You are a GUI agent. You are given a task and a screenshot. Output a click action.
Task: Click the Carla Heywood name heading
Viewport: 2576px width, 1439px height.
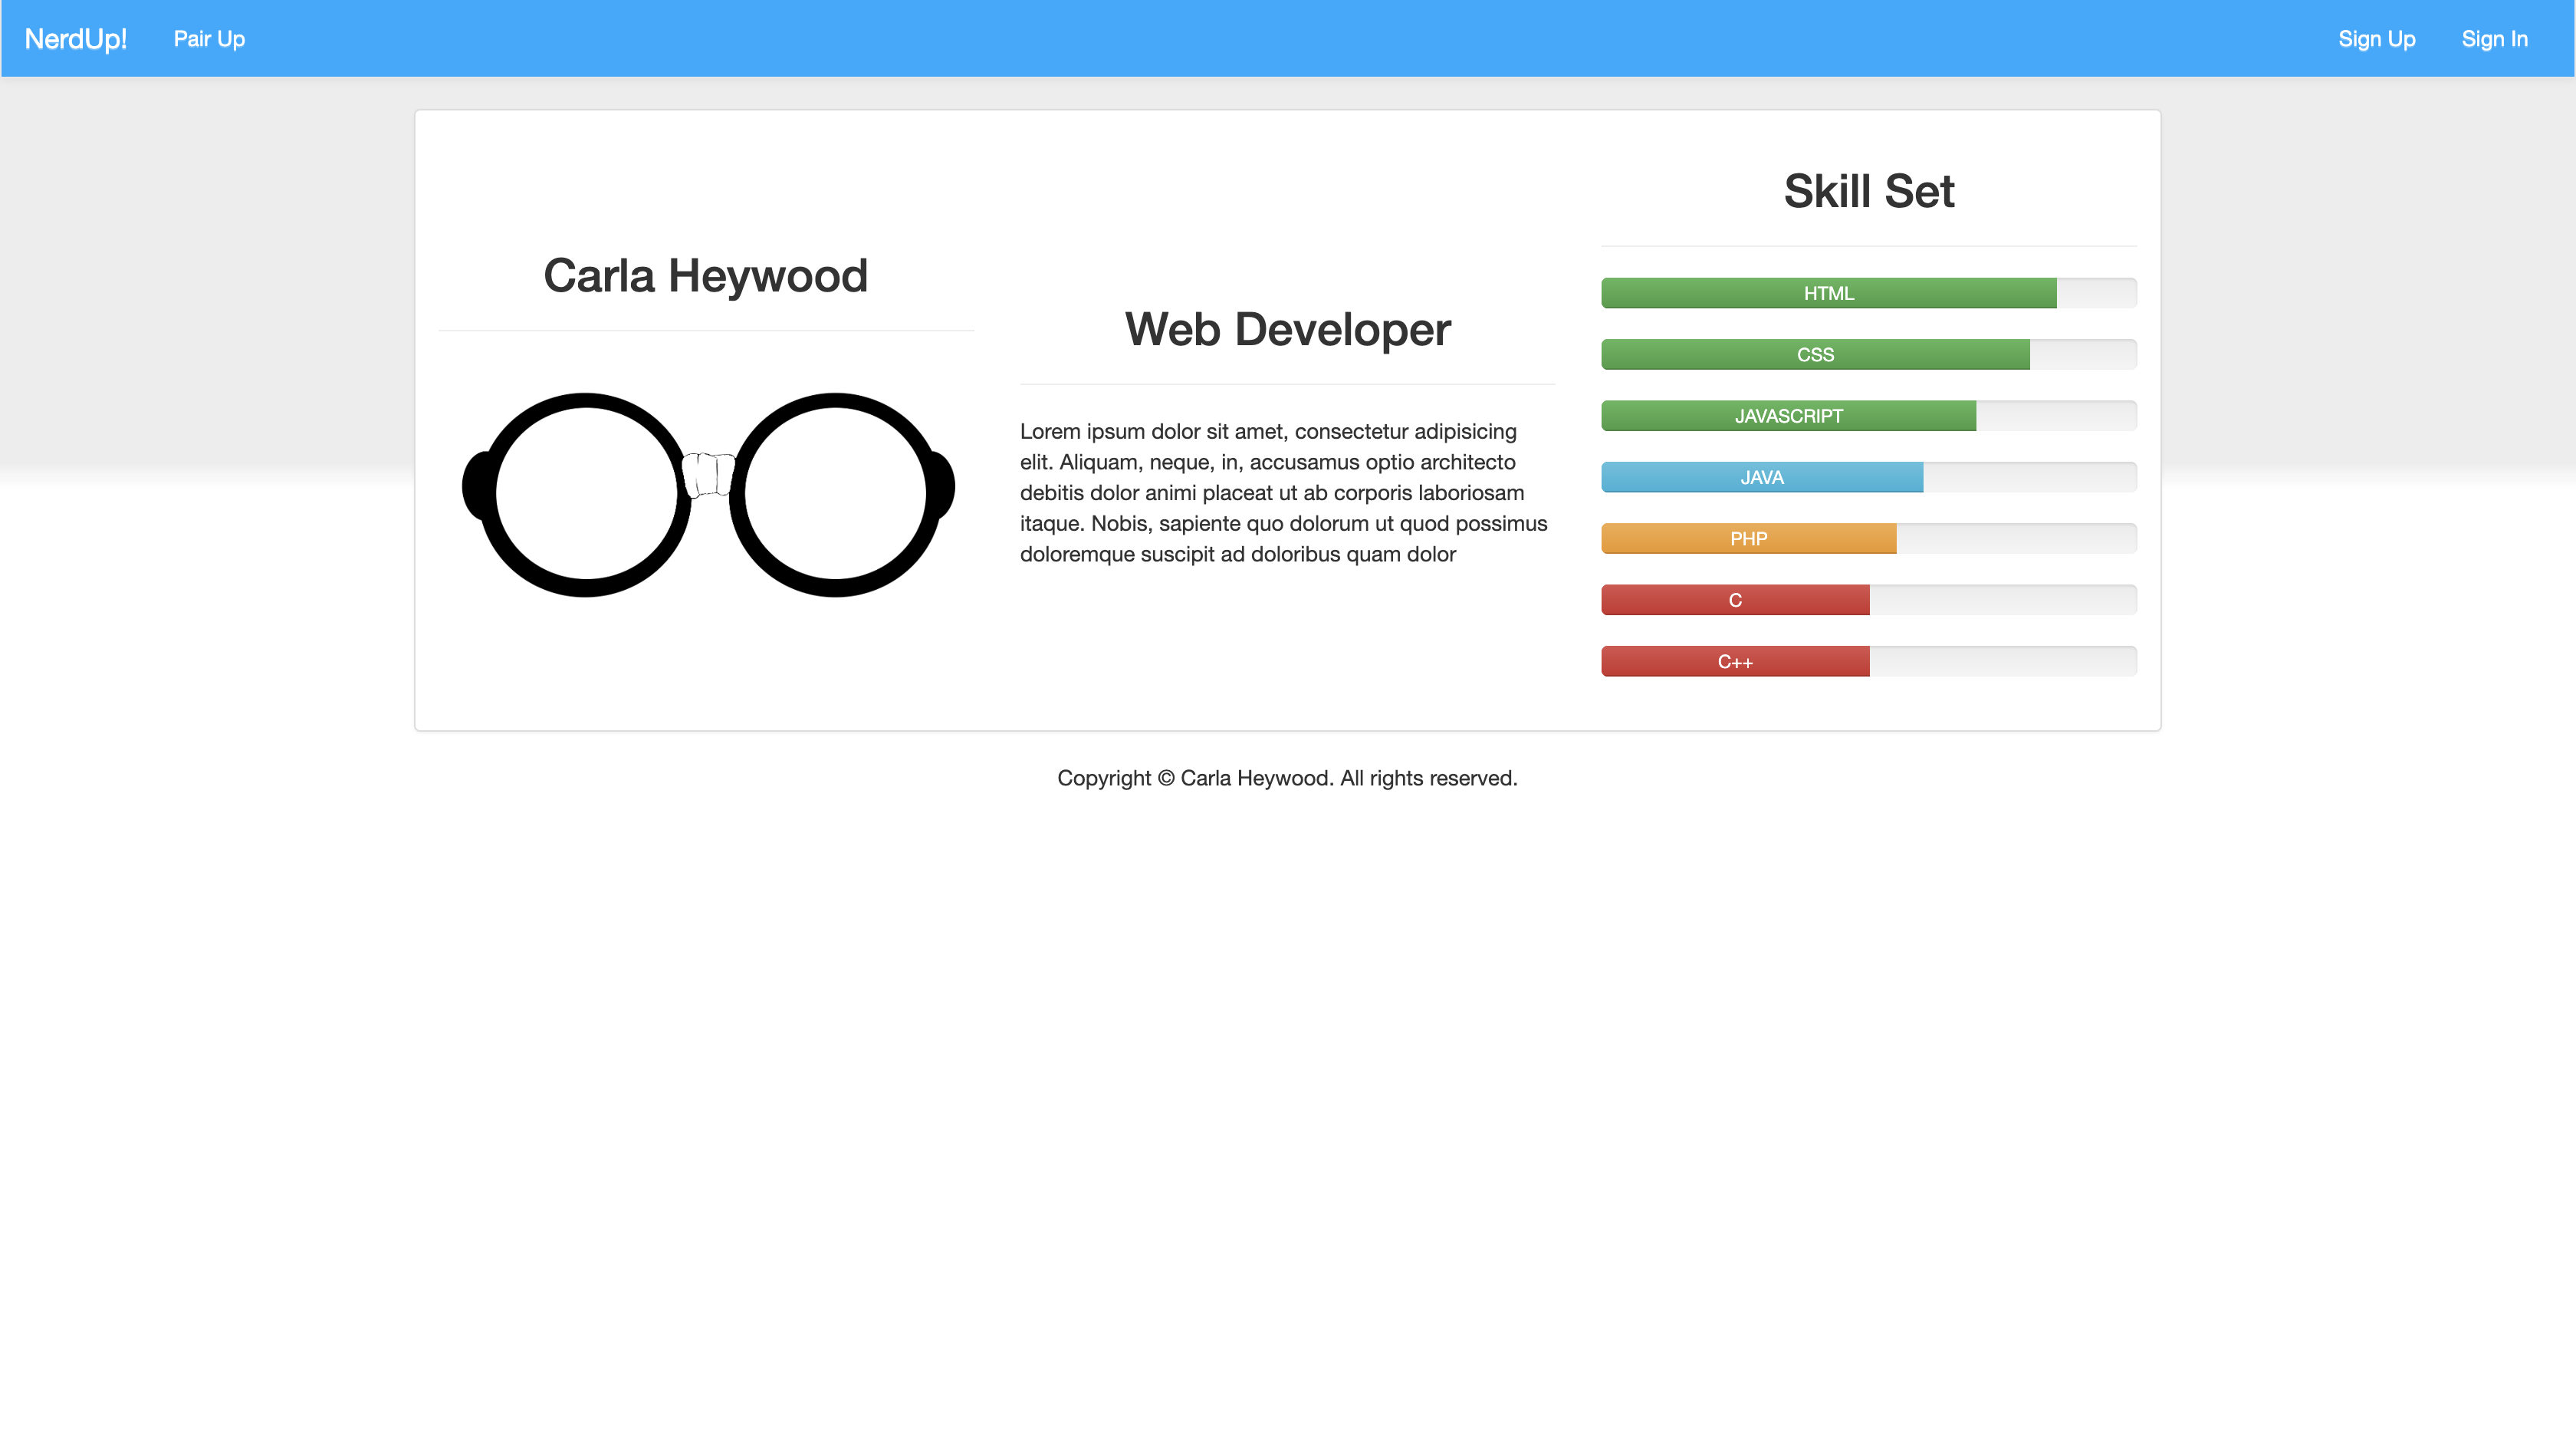(x=705, y=276)
